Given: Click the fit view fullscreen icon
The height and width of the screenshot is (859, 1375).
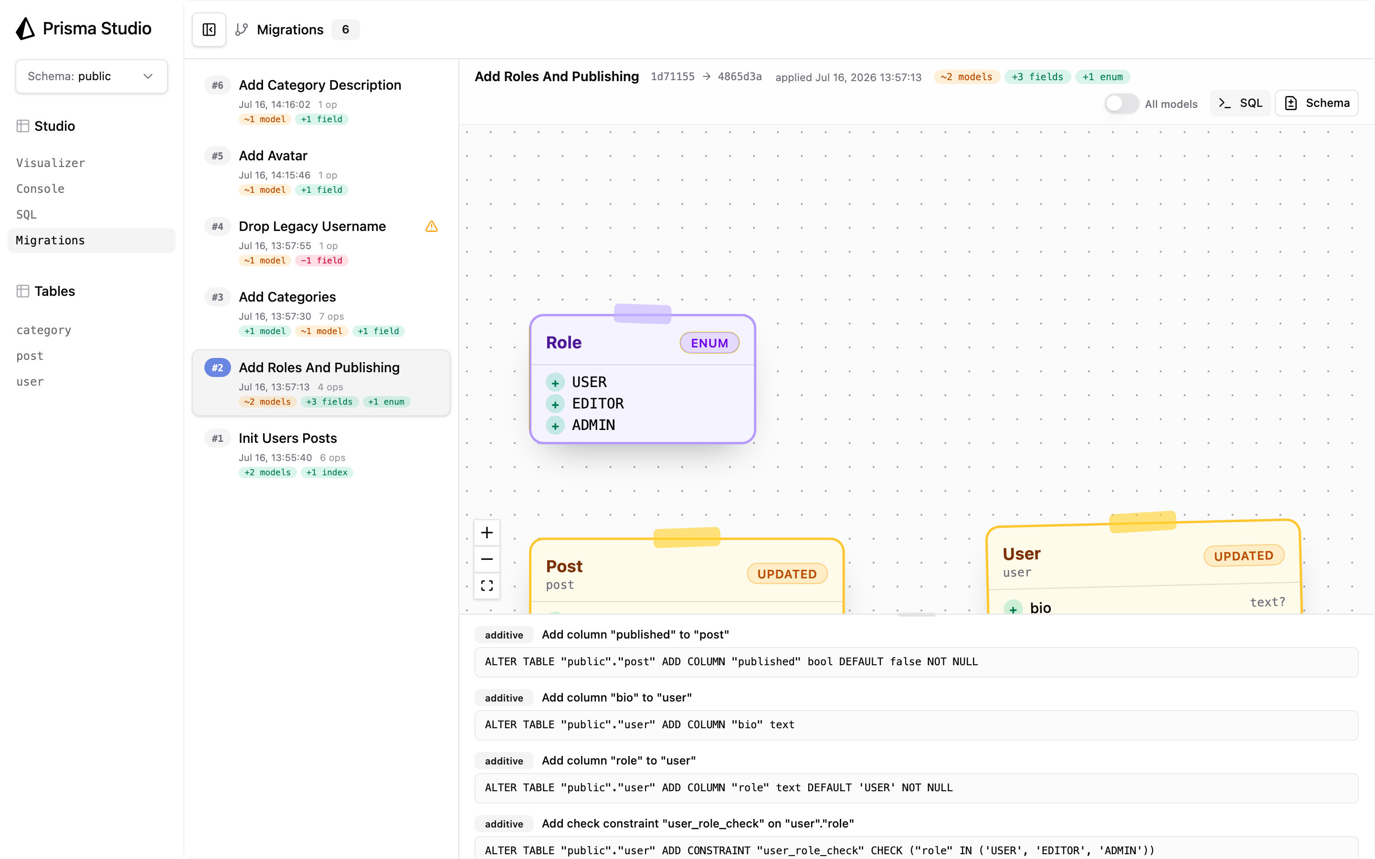Looking at the screenshot, I should pyautogui.click(x=487, y=586).
